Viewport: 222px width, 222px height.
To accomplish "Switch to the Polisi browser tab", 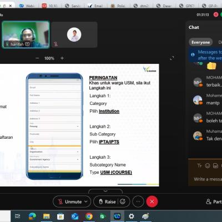I will (x=118, y=6).
